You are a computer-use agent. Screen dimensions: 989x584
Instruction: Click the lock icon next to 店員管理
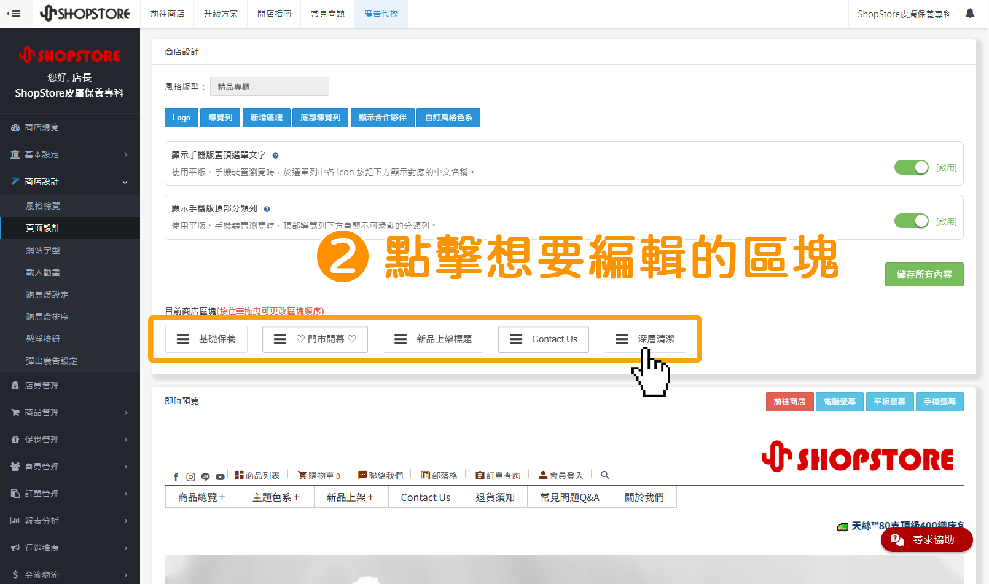coord(15,385)
